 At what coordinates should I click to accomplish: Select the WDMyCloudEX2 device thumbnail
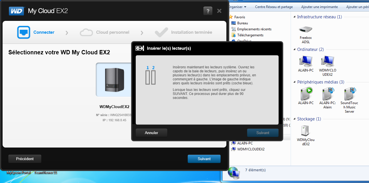pos(114,80)
